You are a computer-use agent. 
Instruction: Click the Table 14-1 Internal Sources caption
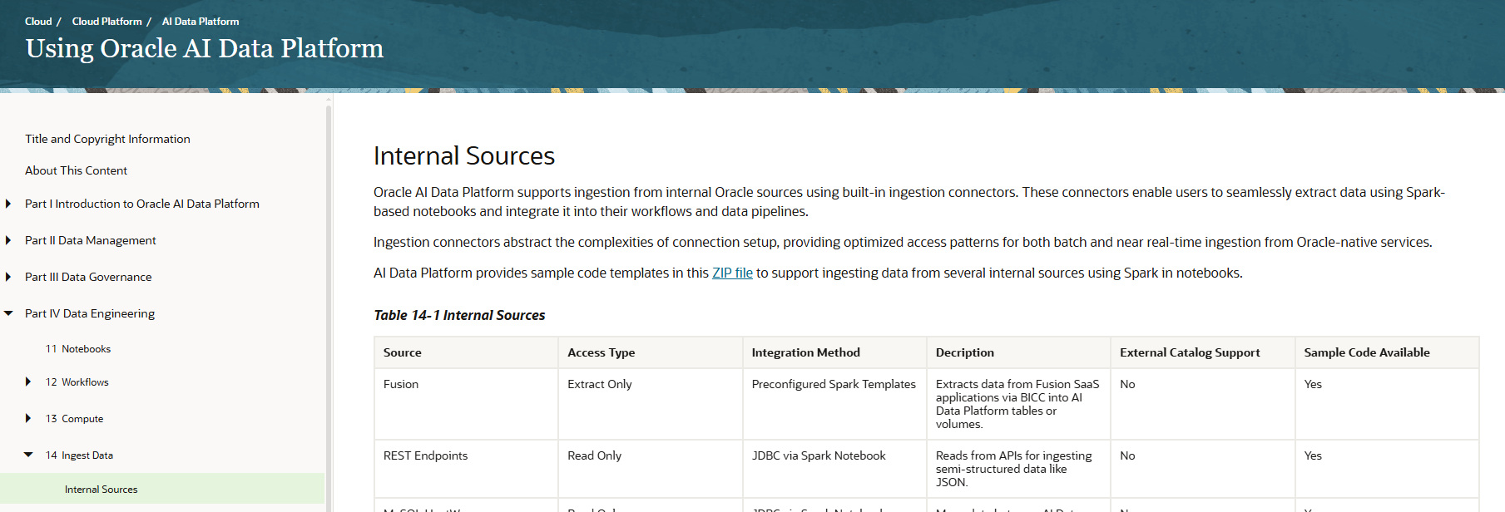pyautogui.click(x=459, y=315)
